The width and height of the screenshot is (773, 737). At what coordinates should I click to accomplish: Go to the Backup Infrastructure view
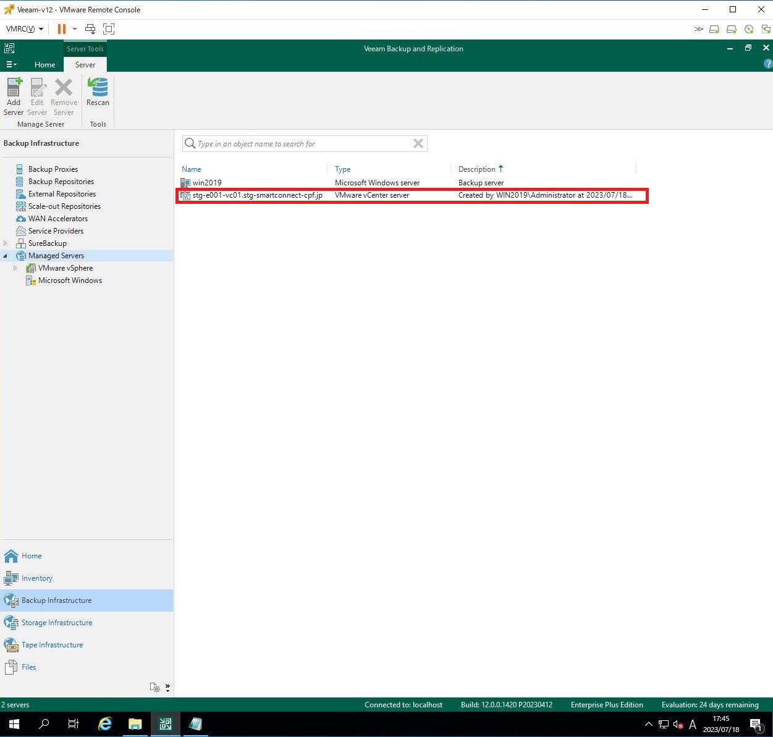pyautogui.click(x=87, y=600)
